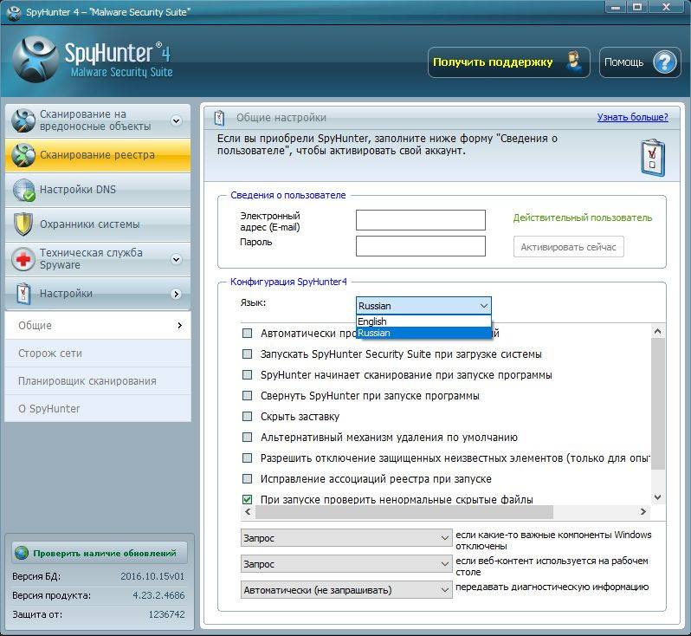Click the SpyHunter logo icon in header
691x636 pixels.
point(35,60)
